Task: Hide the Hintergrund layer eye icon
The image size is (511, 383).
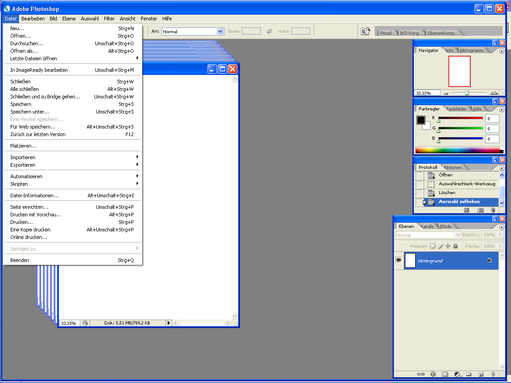Action: (398, 260)
